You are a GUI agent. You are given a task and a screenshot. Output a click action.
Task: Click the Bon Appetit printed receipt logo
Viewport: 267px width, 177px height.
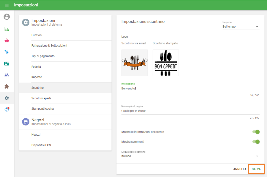point(166,63)
